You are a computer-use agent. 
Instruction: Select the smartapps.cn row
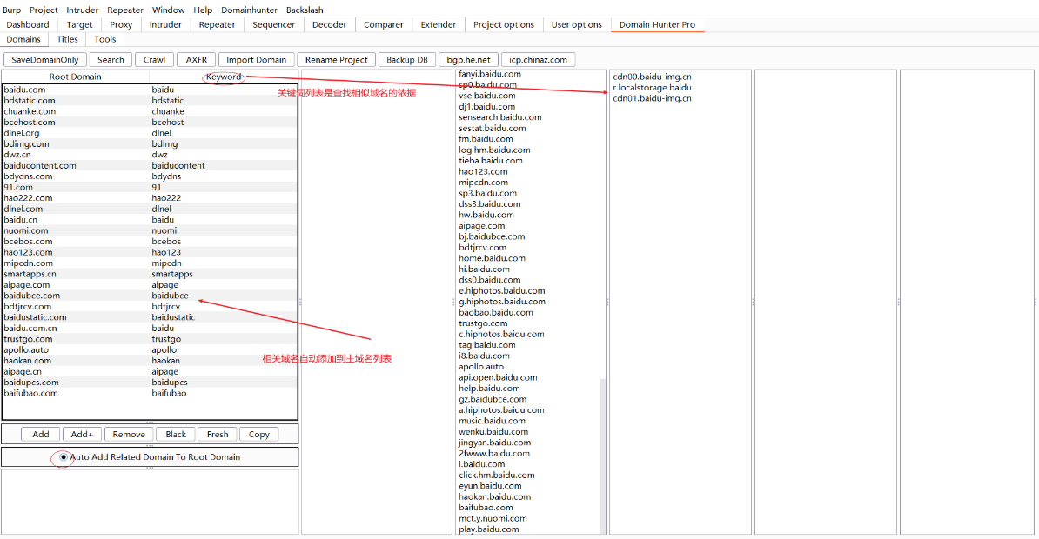(x=150, y=274)
